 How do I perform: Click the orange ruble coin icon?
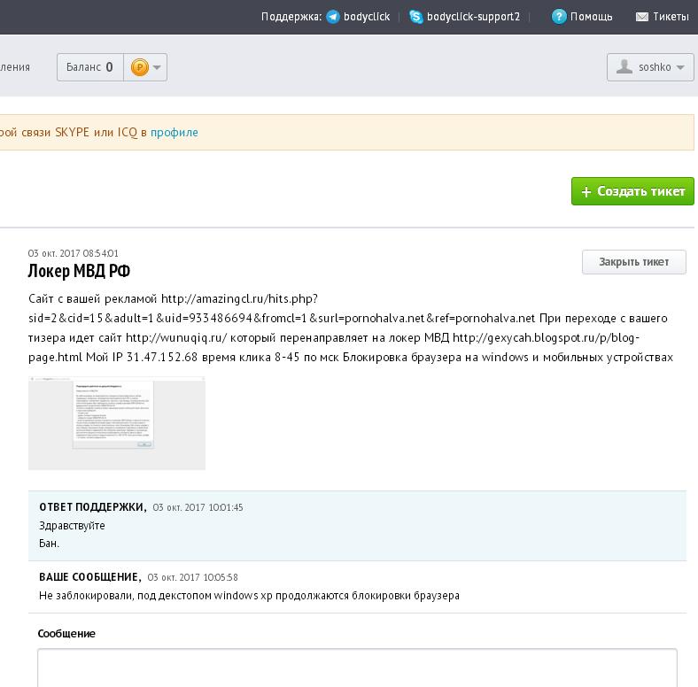coord(139,67)
